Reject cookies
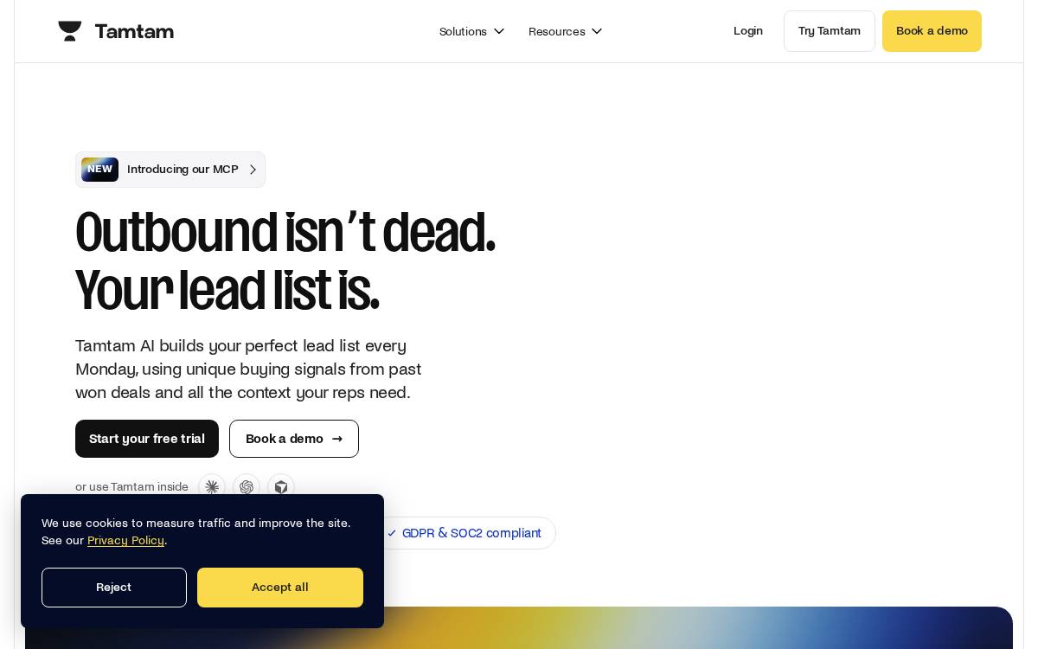The height and width of the screenshot is (649, 1038). click(x=114, y=588)
